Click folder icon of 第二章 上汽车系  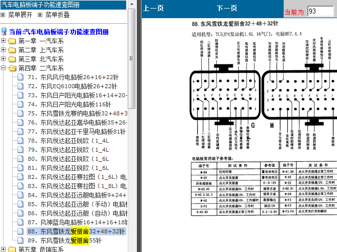(x=12, y=50)
